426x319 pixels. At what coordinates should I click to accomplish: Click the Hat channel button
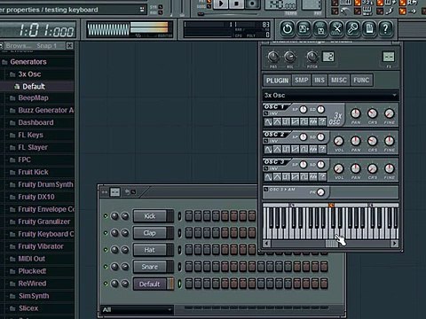point(150,250)
